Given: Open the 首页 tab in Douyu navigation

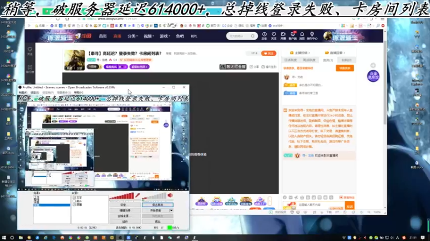Looking at the screenshot, I should tap(103, 36).
